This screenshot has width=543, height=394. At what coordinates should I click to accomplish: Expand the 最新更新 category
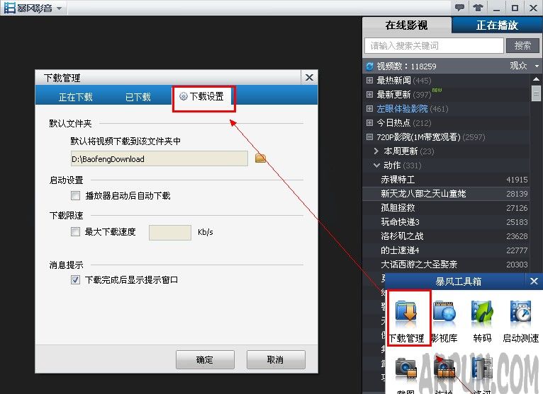(x=369, y=94)
